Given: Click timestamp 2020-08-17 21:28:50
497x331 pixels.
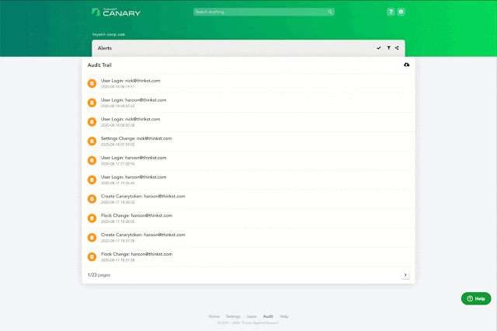Looking at the screenshot, I should coord(117,164).
